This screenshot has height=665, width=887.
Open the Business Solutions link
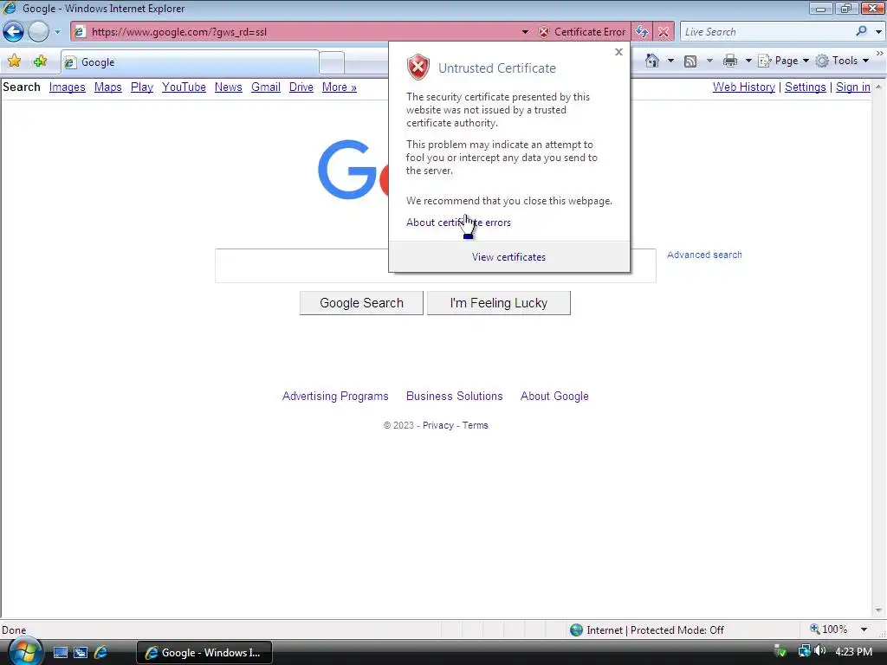tap(454, 397)
